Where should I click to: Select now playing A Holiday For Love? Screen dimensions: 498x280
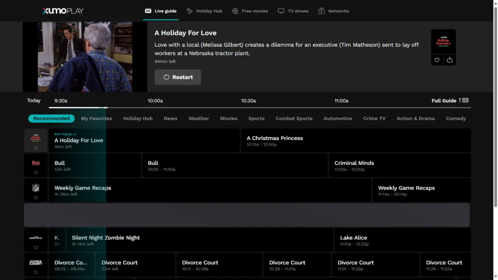(x=144, y=140)
